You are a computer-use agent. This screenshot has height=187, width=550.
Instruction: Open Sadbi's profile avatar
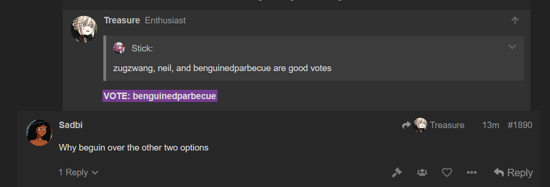[39, 133]
